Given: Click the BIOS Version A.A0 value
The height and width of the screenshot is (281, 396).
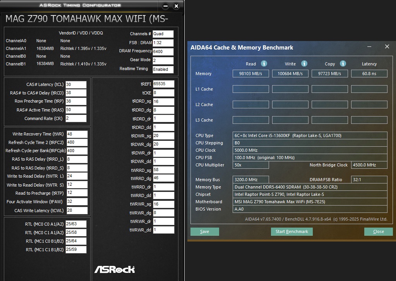Looking at the screenshot, I should pyautogui.click(x=310, y=209).
